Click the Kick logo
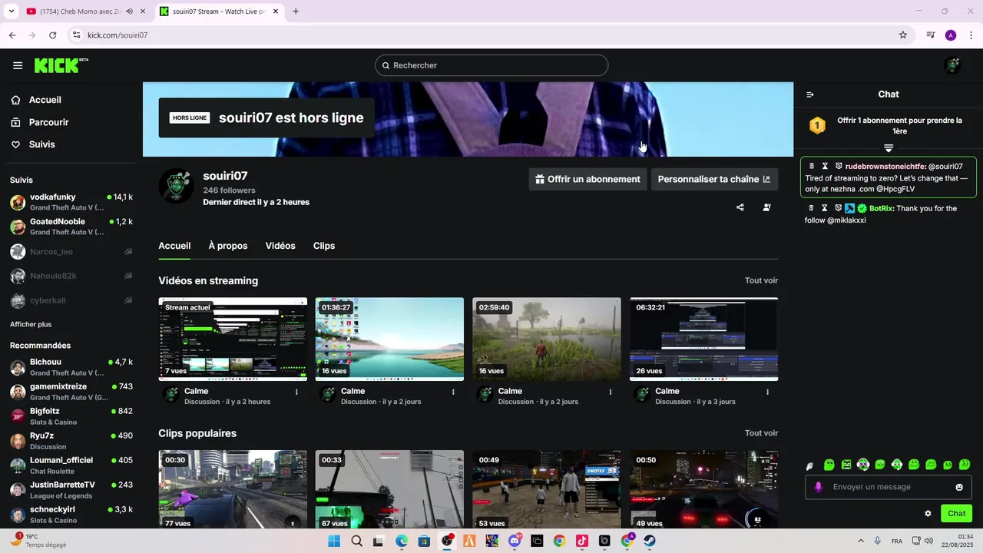The height and width of the screenshot is (553, 983). point(61,65)
